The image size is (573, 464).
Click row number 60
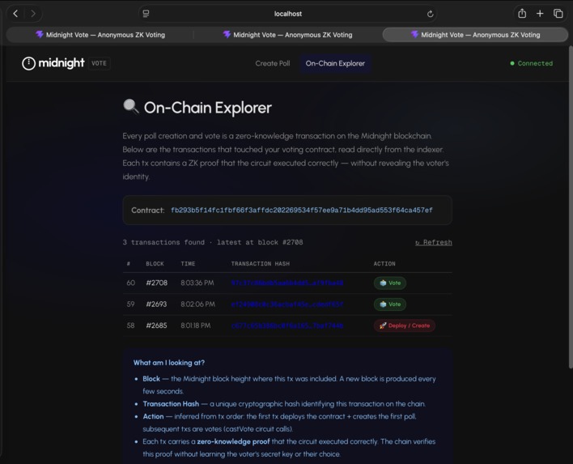coord(131,283)
